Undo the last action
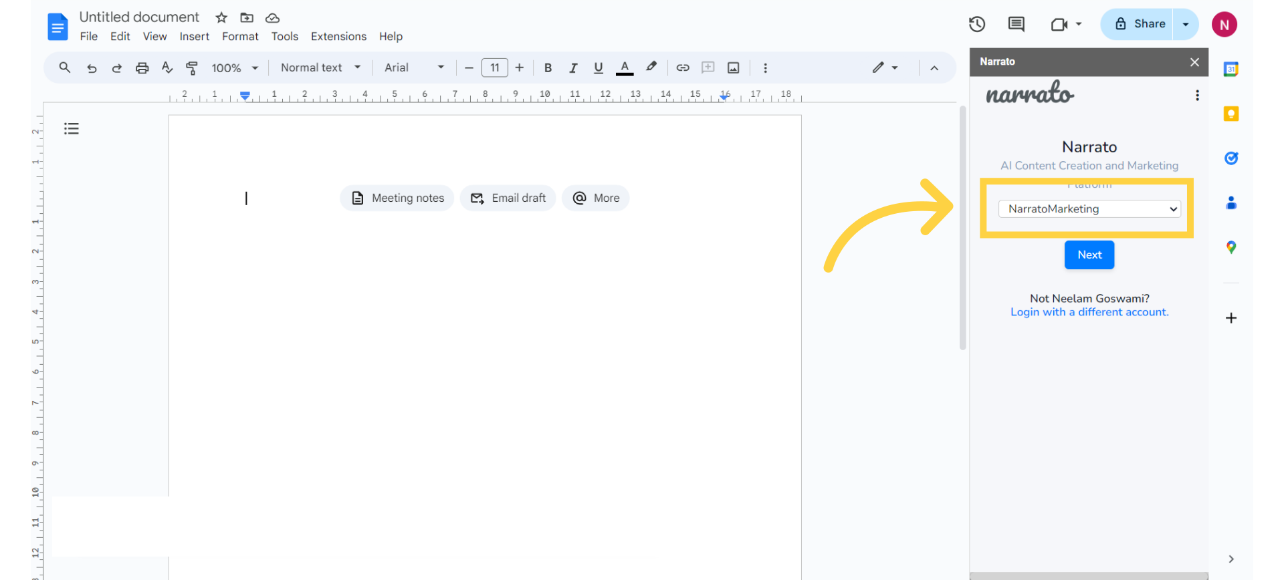 (92, 67)
